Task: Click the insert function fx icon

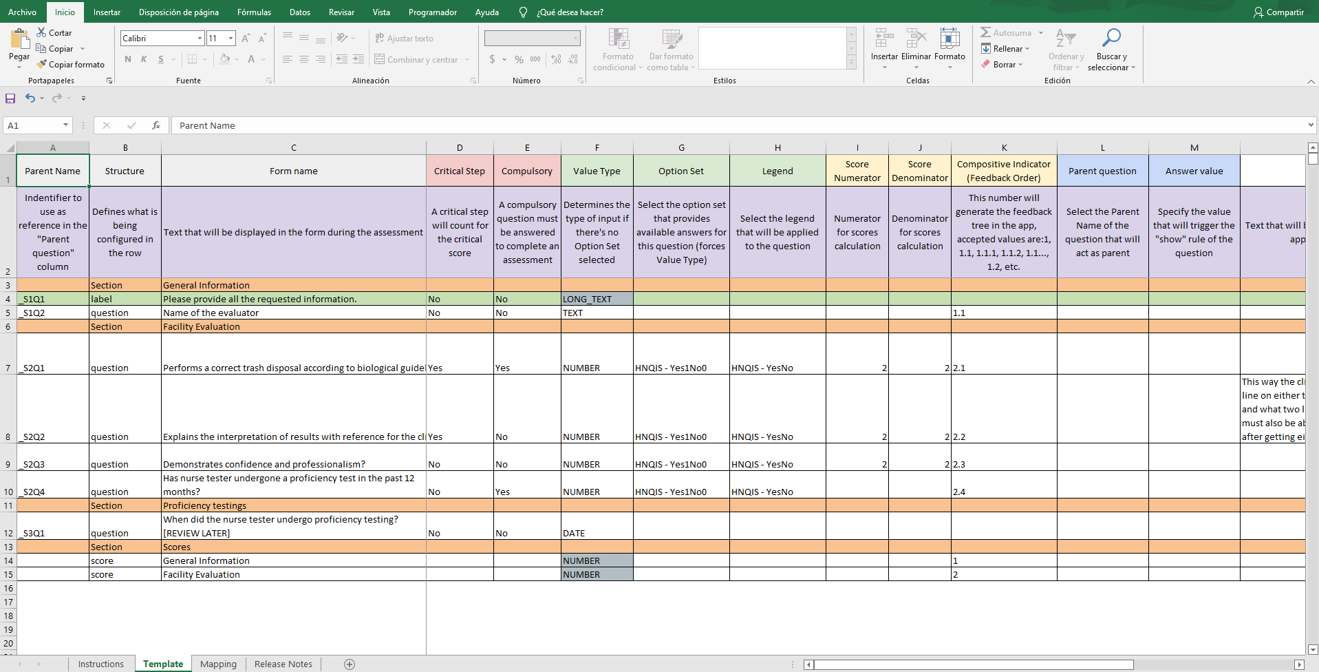Action: pyautogui.click(x=156, y=125)
